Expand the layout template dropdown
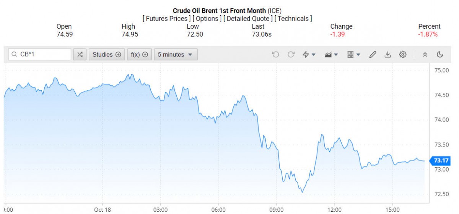The height and width of the screenshot is (214, 459). tap(354, 55)
